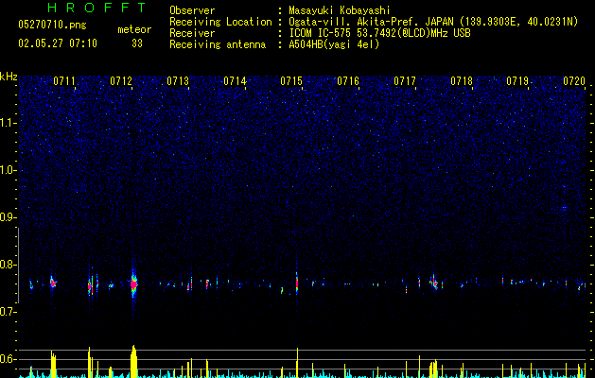Click the 0712 time marker
Viewport: 595px width, 378px height.
tap(121, 80)
